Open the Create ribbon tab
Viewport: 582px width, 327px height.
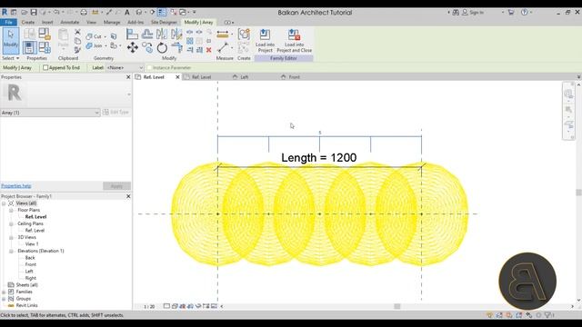[28, 22]
